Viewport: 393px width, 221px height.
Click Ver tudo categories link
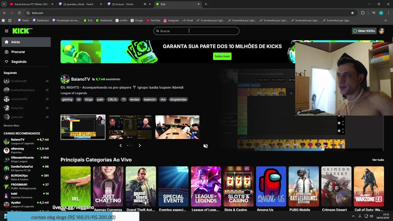click(x=378, y=160)
